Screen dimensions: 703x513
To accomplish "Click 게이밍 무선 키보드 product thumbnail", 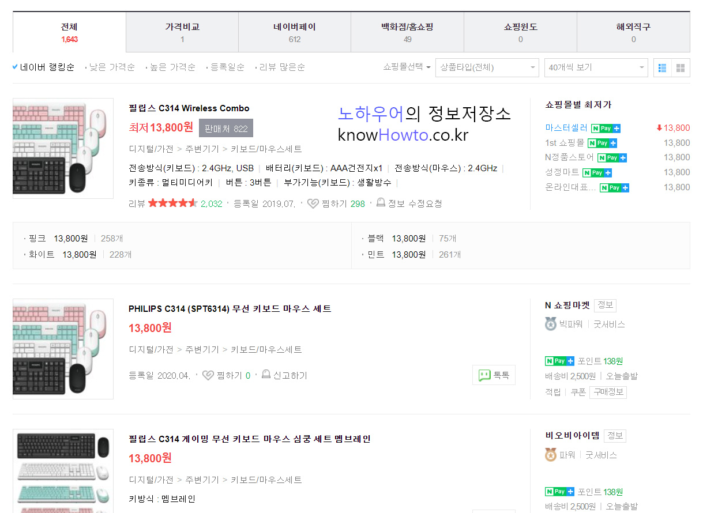I will (x=63, y=471).
